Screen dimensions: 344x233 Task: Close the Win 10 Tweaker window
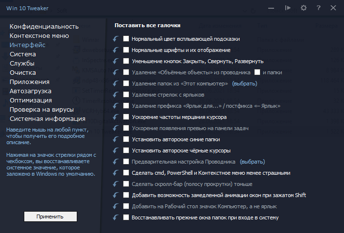pos(333,8)
